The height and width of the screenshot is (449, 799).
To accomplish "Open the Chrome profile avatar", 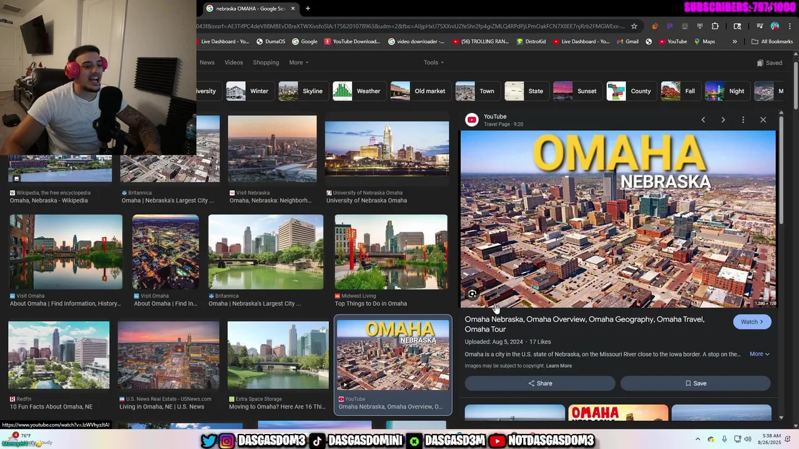I will pos(775,26).
